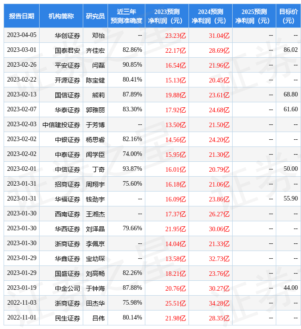Click the 34.28亿 profit forecast
The width and height of the screenshot is (301, 329).
pos(219,304)
